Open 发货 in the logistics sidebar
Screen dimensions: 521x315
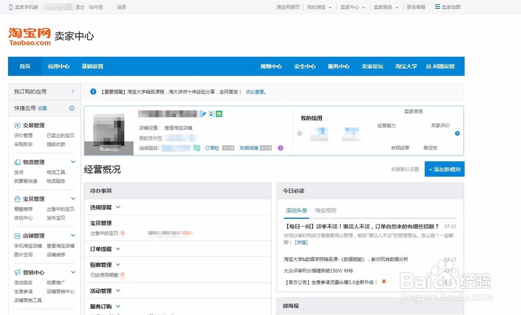[x=19, y=172]
